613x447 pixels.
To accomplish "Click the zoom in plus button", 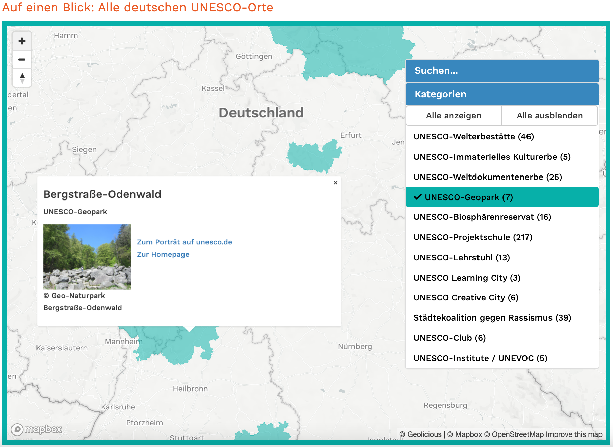I will click(22, 41).
